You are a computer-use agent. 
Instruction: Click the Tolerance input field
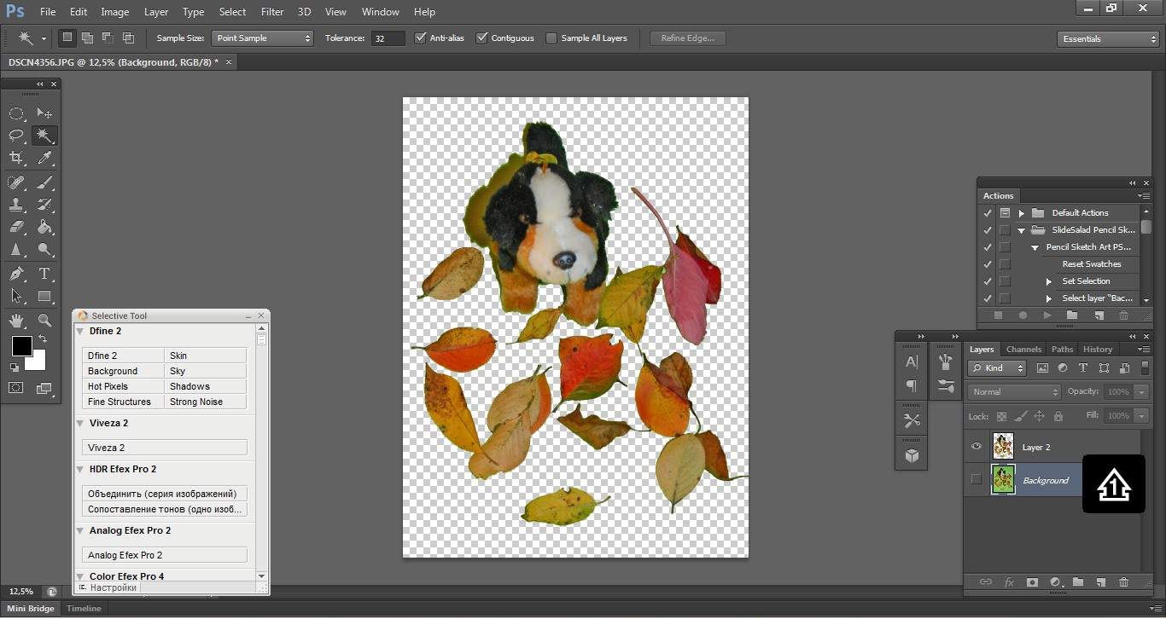point(388,38)
